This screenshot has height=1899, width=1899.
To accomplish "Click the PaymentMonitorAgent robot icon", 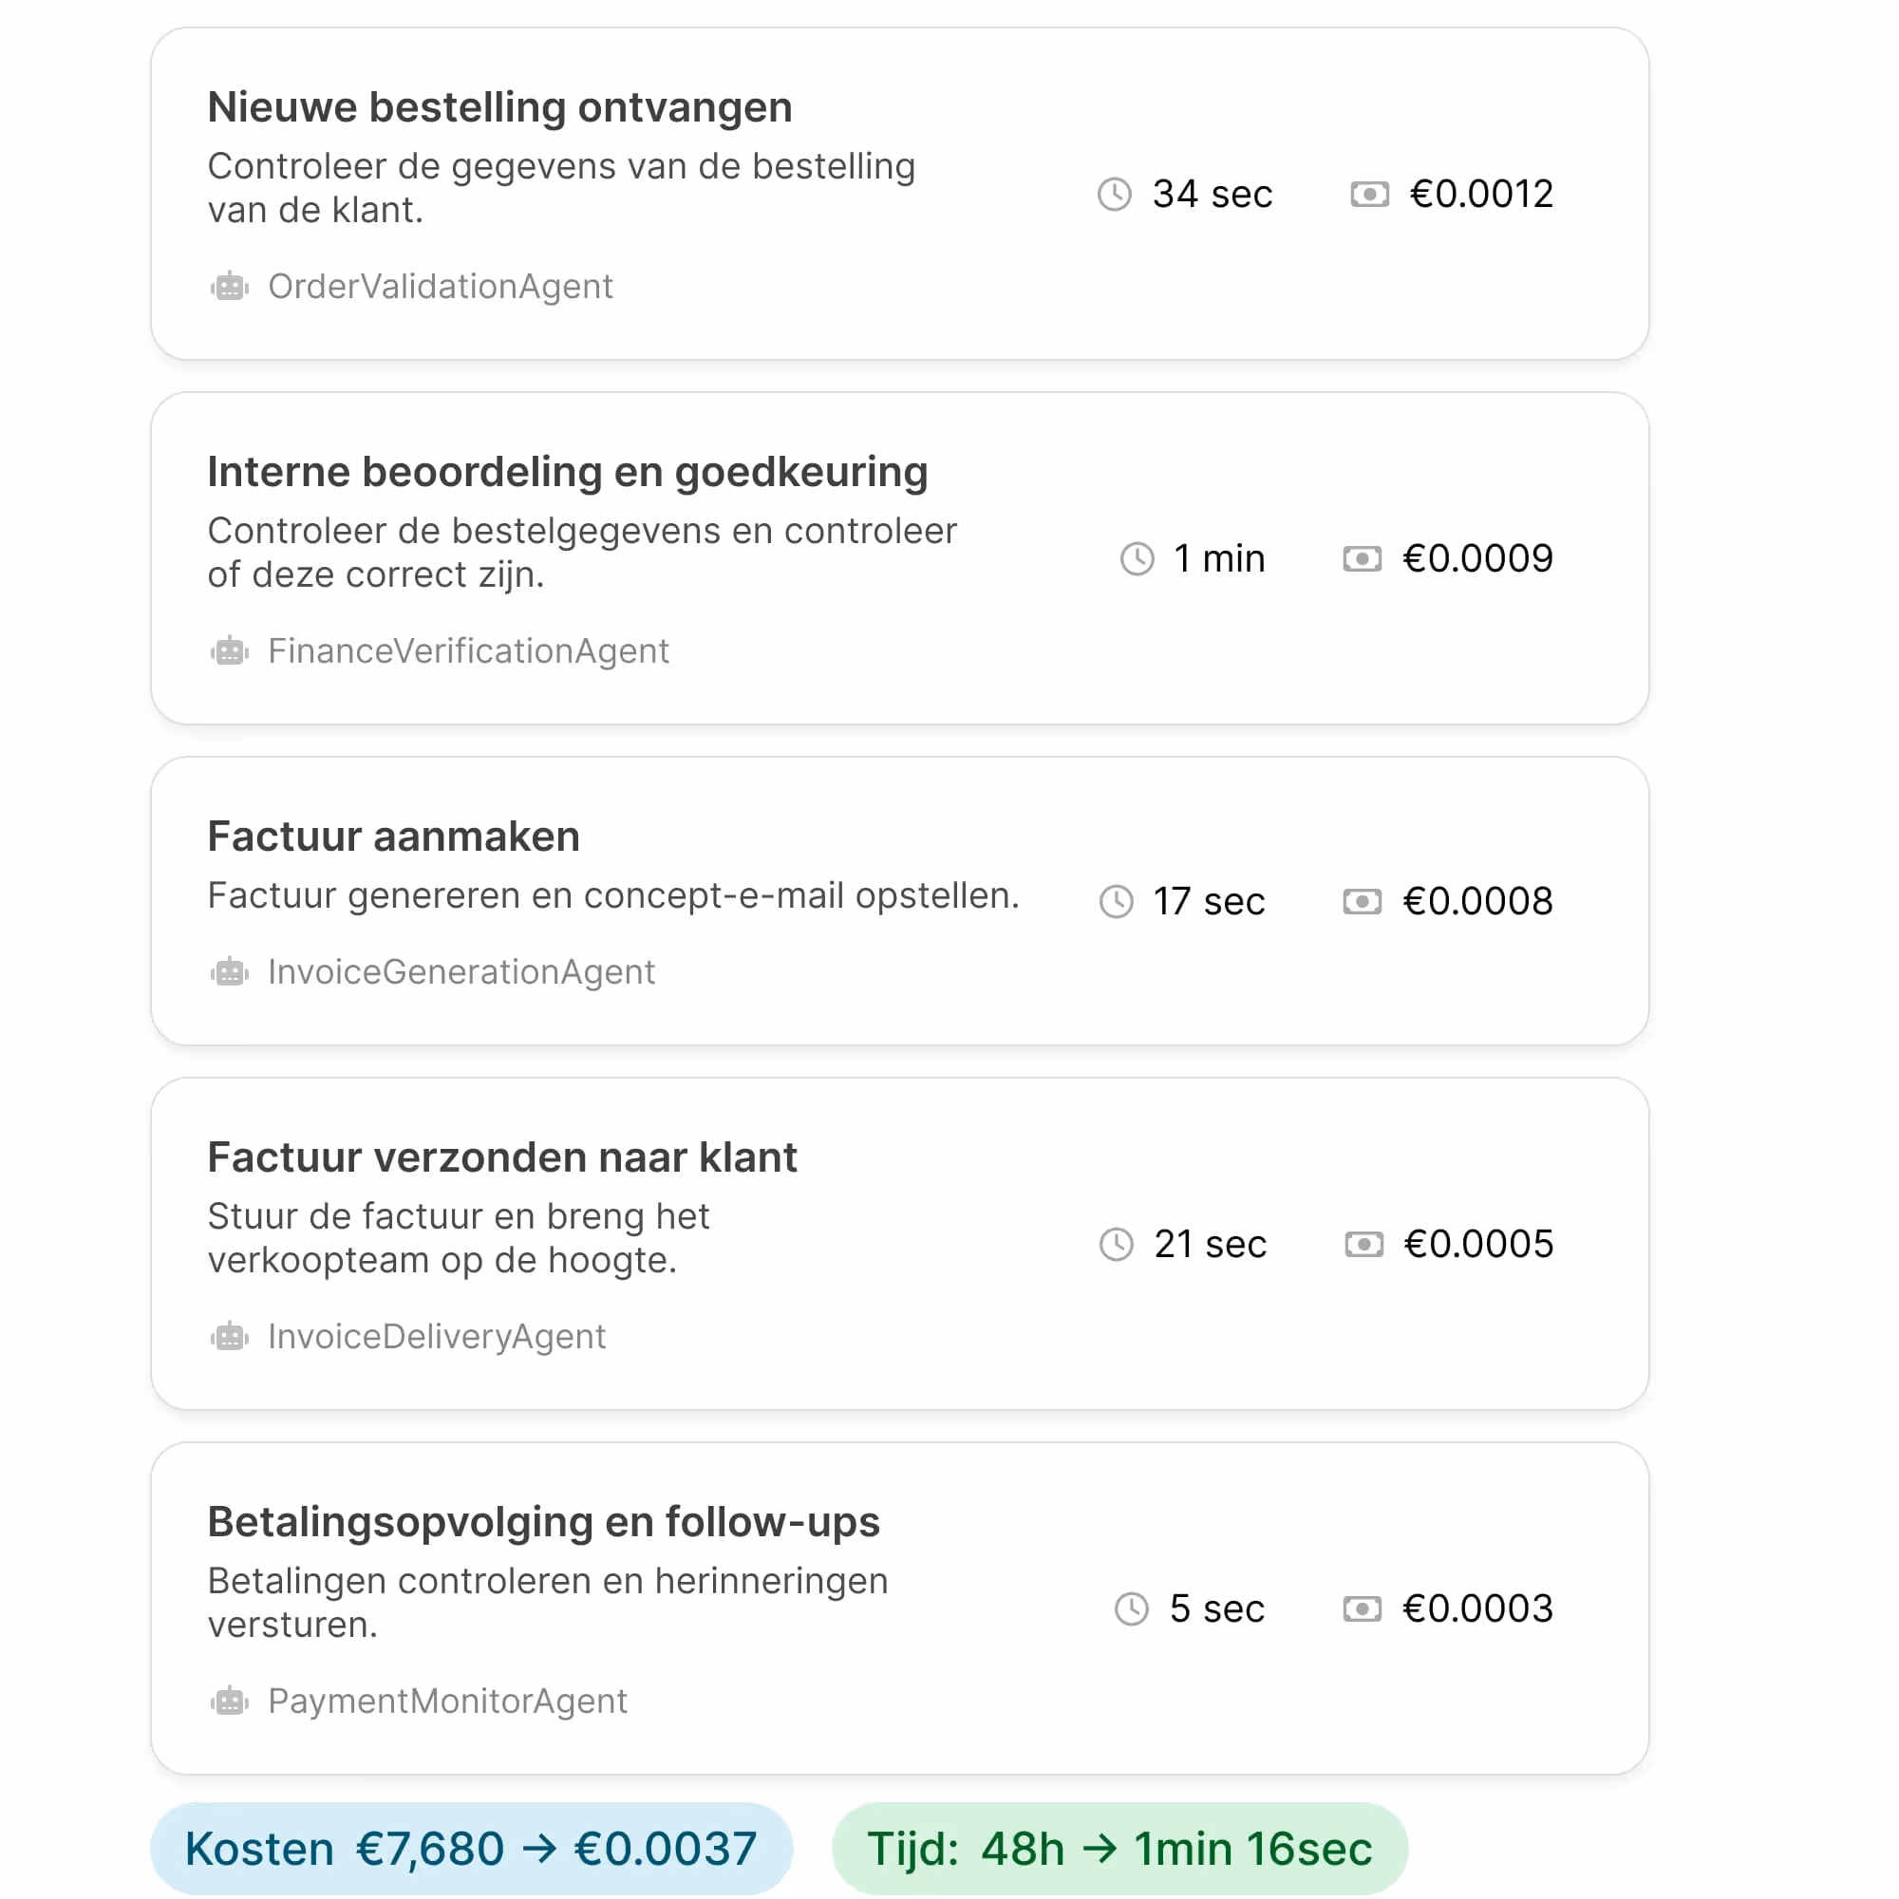I will (230, 1701).
